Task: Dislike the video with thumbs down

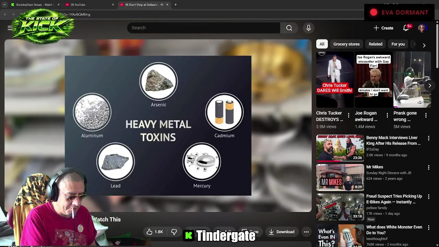Action: pyautogui.click(x=174, y=232)
